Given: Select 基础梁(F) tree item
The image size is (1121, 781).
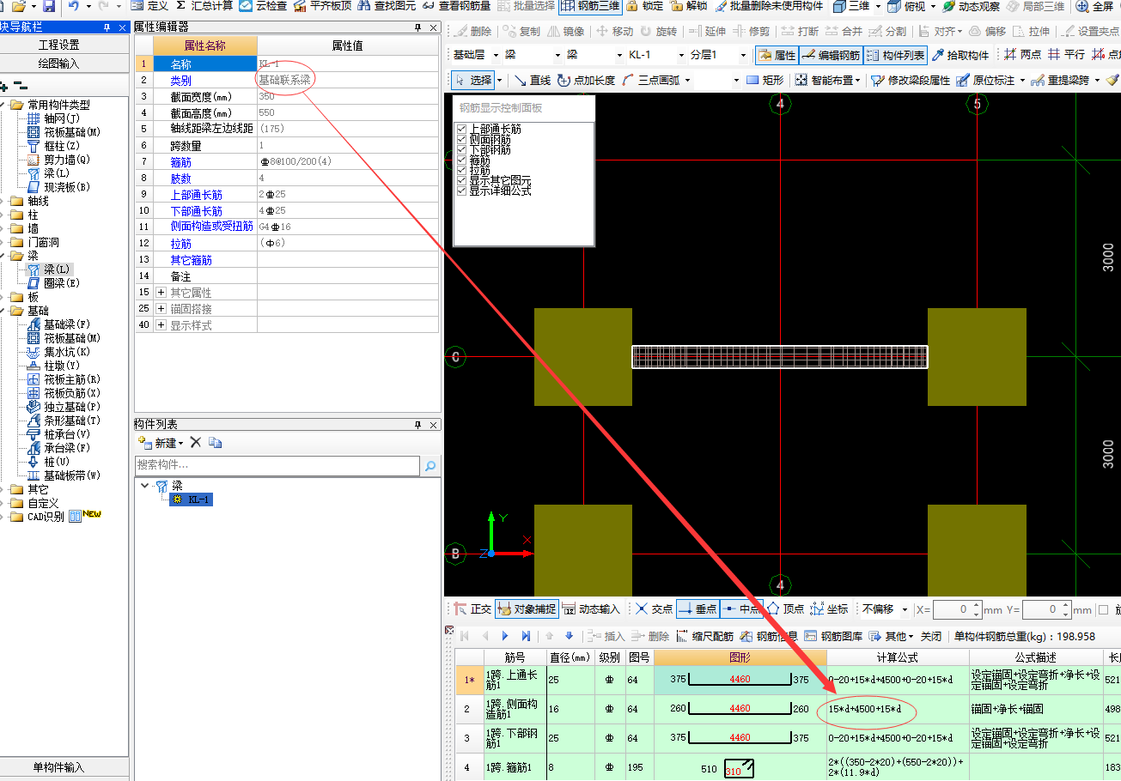Looking at the screenshot, I should tap(59, 324).
